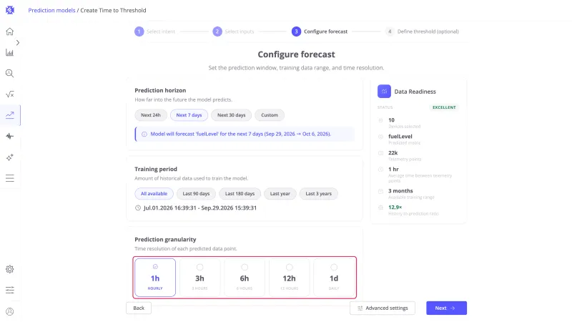Go to step 2 Select inputs

[234, 31]
